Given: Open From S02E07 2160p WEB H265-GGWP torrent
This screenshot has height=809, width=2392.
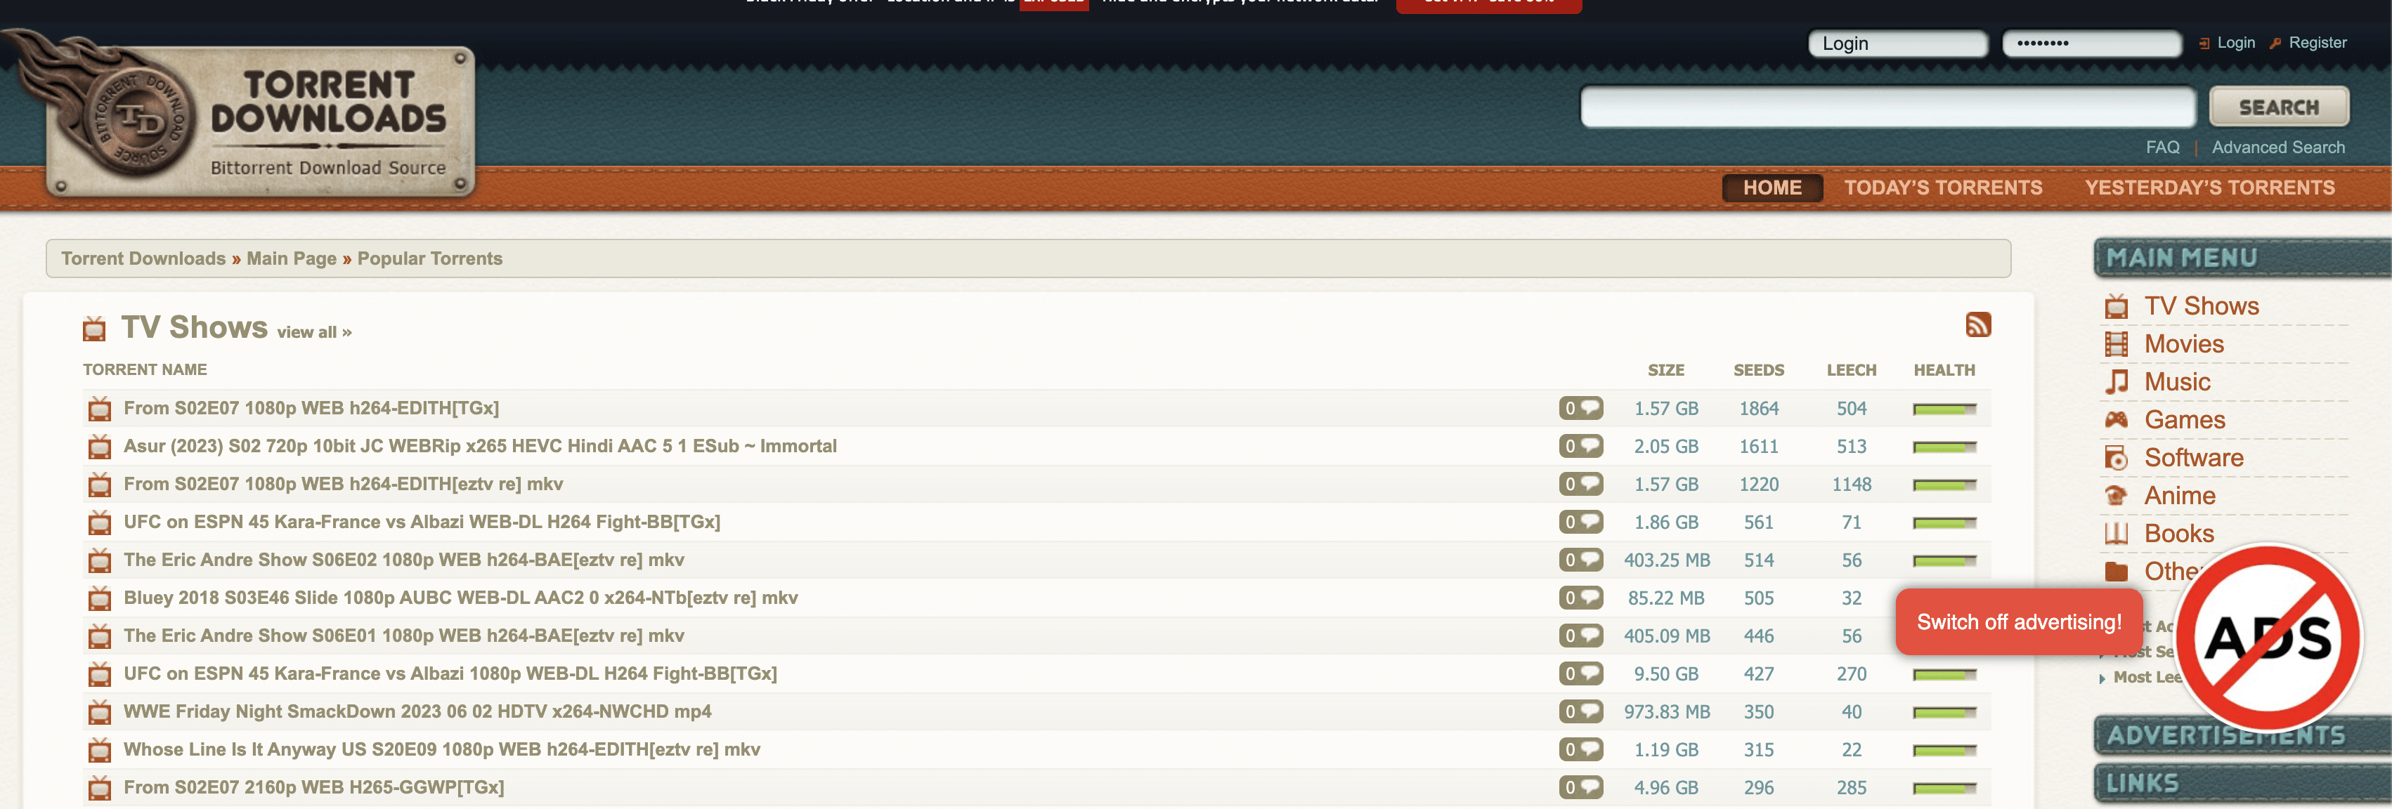Looking at the screenshot, I should click(x=314, y=788).
